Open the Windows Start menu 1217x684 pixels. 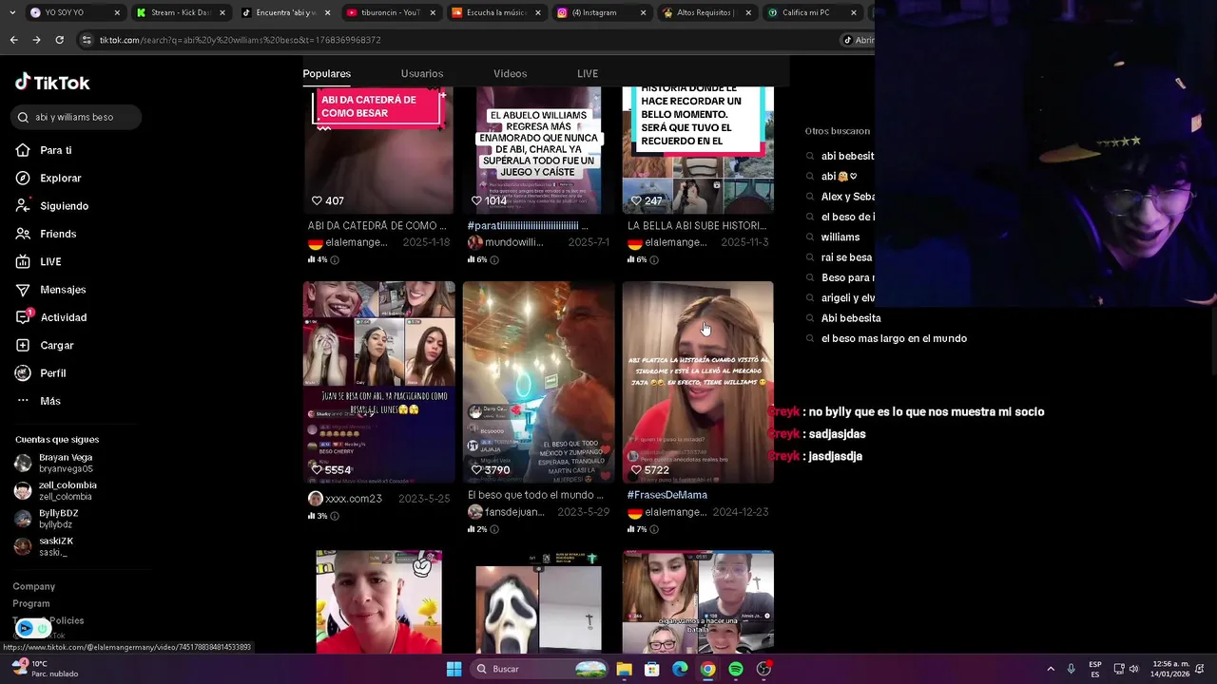click(454, 669)
